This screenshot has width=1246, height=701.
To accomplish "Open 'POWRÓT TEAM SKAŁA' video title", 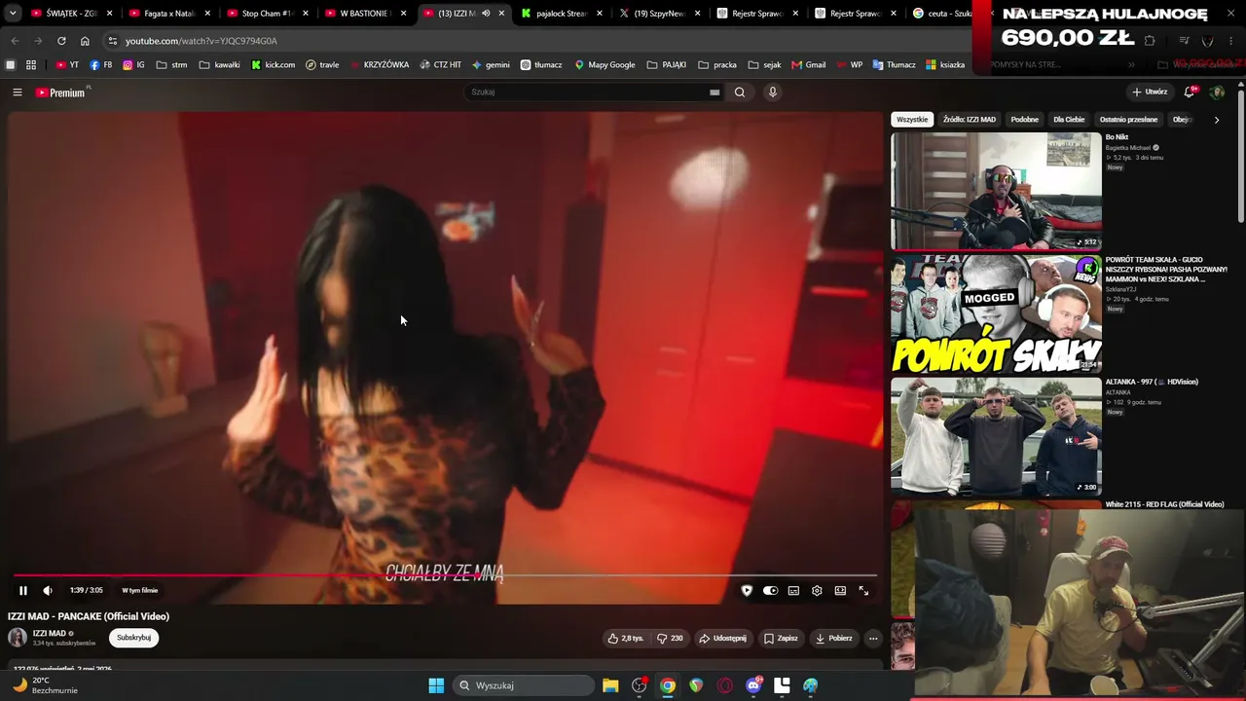I will (x=1166, y=270).
